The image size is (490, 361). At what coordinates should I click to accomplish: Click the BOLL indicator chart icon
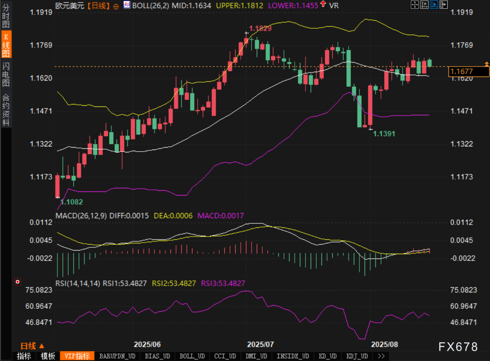point(127,5)
